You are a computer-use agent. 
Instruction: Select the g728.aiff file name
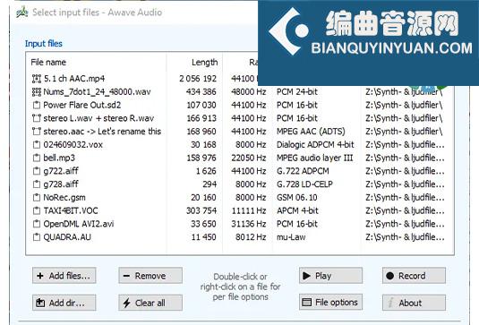pos(61,184)
